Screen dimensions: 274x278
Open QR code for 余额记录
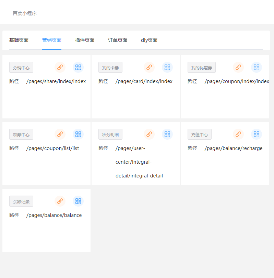78,201
